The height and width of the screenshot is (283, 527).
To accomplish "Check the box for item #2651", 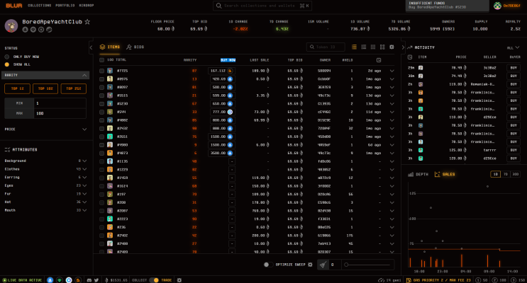I will coord(102,137).
